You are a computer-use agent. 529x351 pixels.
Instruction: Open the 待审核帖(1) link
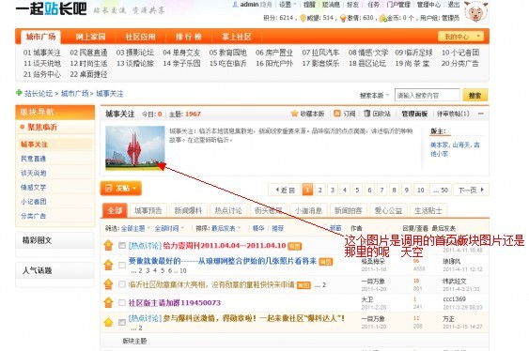click(453, 114)
